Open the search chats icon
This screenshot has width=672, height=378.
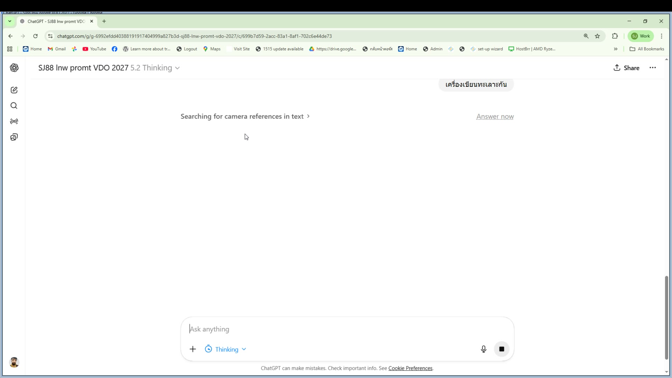pyautogui.click(x=14, y=106)
